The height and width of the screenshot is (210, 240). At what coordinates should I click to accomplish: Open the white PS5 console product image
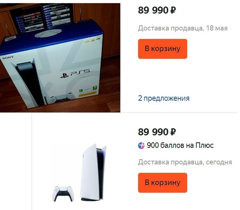pyautogui.click(x=93, y=172)
